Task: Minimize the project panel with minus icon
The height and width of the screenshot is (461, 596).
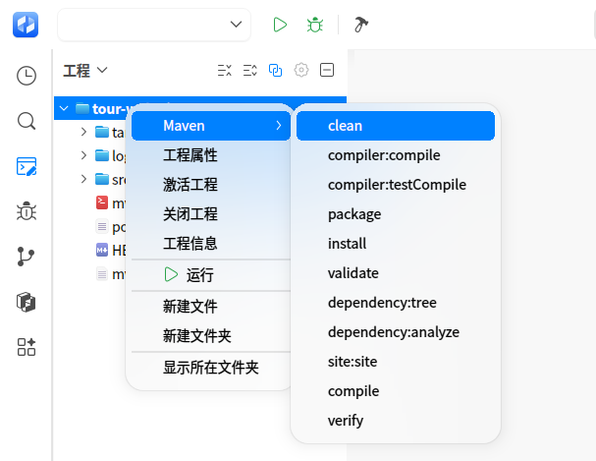Action: click(327, 70)
